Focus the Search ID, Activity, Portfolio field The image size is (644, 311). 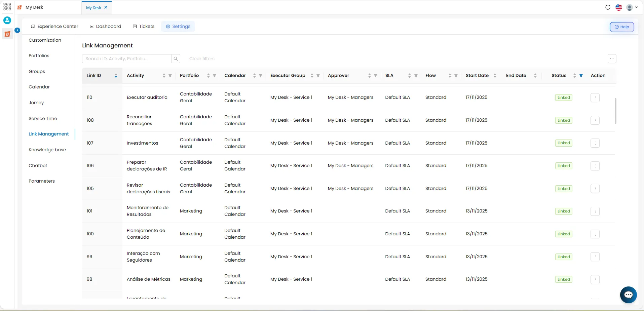(x=127, y=59)
